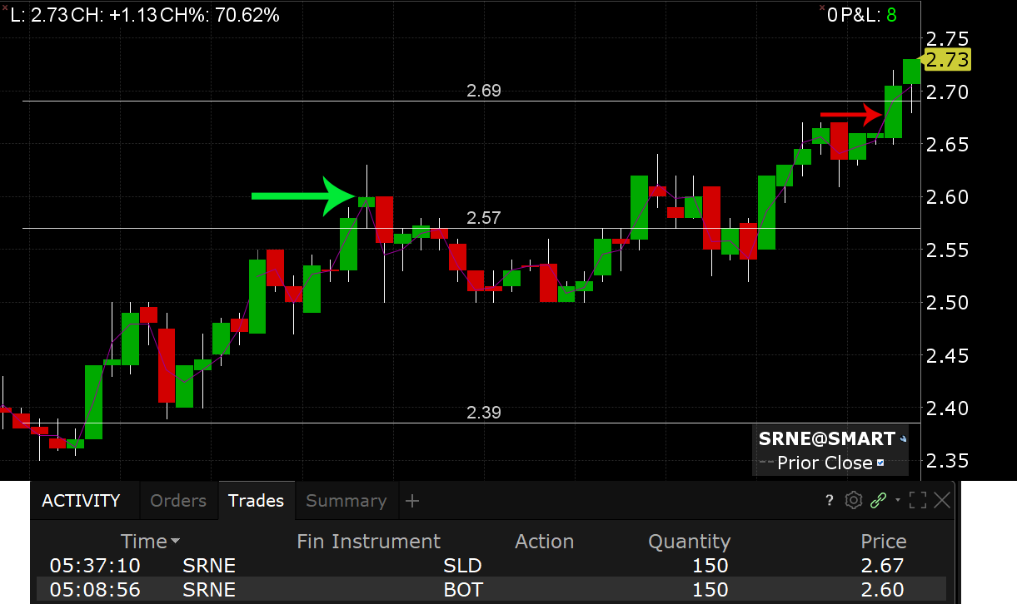Close the P&L label with red x
Image resolution: width=1017 pixels, height=604 pixels.
[820, 6]
